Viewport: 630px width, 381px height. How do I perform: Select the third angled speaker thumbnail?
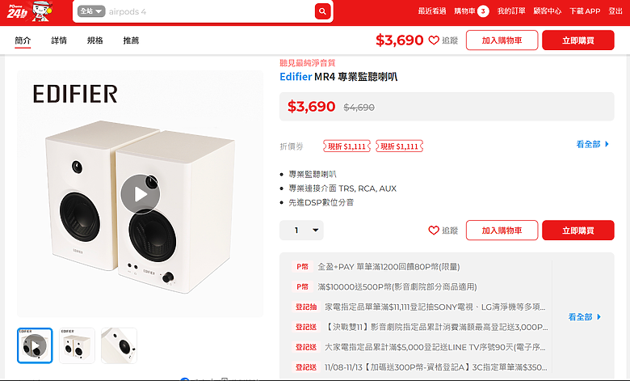point(119,345)
